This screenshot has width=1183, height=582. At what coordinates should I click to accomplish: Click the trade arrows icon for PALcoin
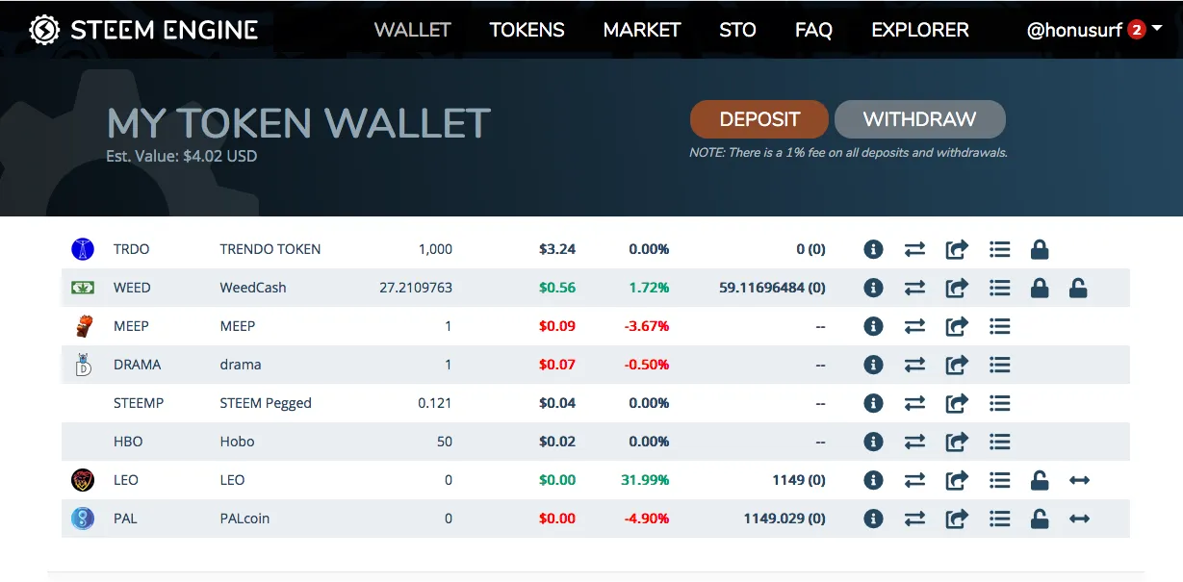click(914, 519)
